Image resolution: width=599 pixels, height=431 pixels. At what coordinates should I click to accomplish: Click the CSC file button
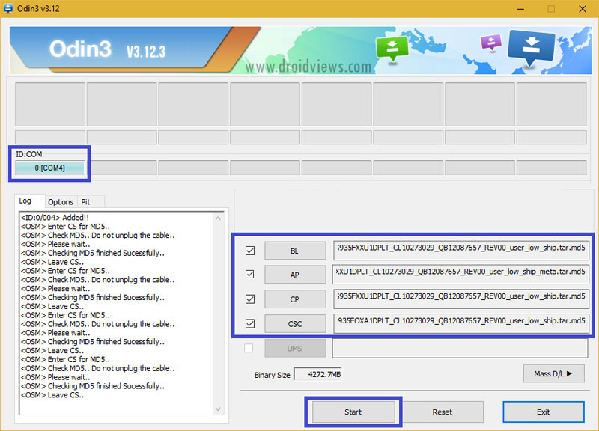[x=295, y=324]
